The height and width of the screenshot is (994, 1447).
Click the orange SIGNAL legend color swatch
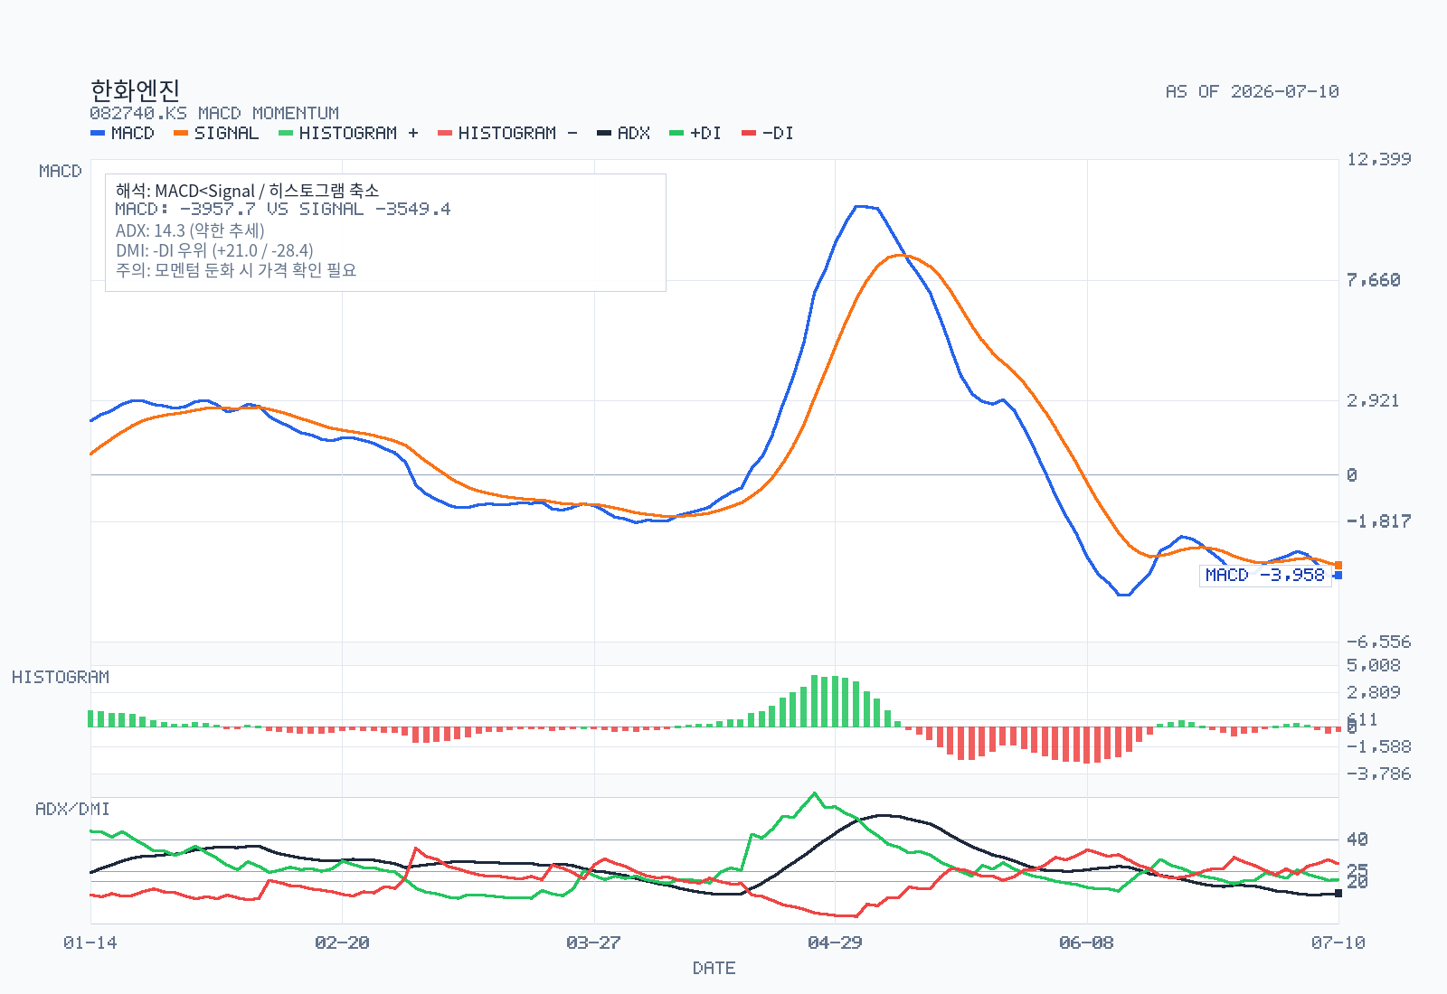click(x=181, y=133)
